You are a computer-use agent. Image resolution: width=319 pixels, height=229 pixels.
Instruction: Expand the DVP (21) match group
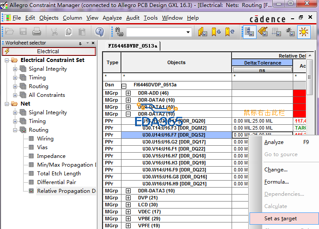(128, 198)
